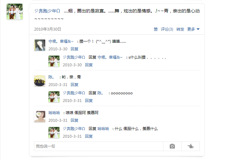Image resolution: width=243 pixels, height=160 pixels.
Task: Click small avatar beside reply s什么叫攒
Action: pyautogui.click(x=54, y=61)
